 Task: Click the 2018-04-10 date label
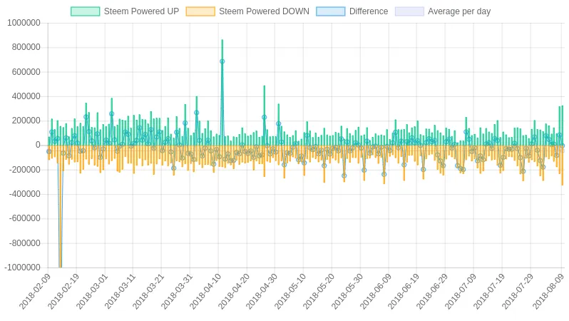(x=206, y=291)
